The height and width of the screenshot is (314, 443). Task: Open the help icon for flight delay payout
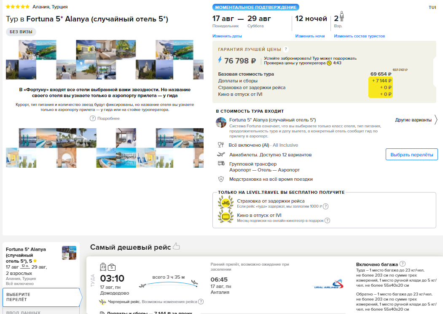(325, 206)
